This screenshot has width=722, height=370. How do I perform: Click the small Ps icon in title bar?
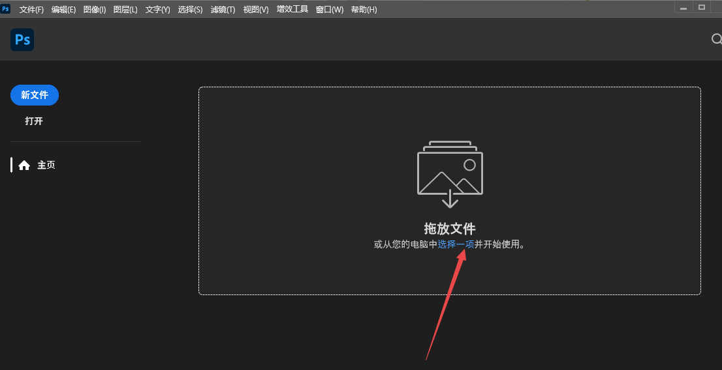5,8
